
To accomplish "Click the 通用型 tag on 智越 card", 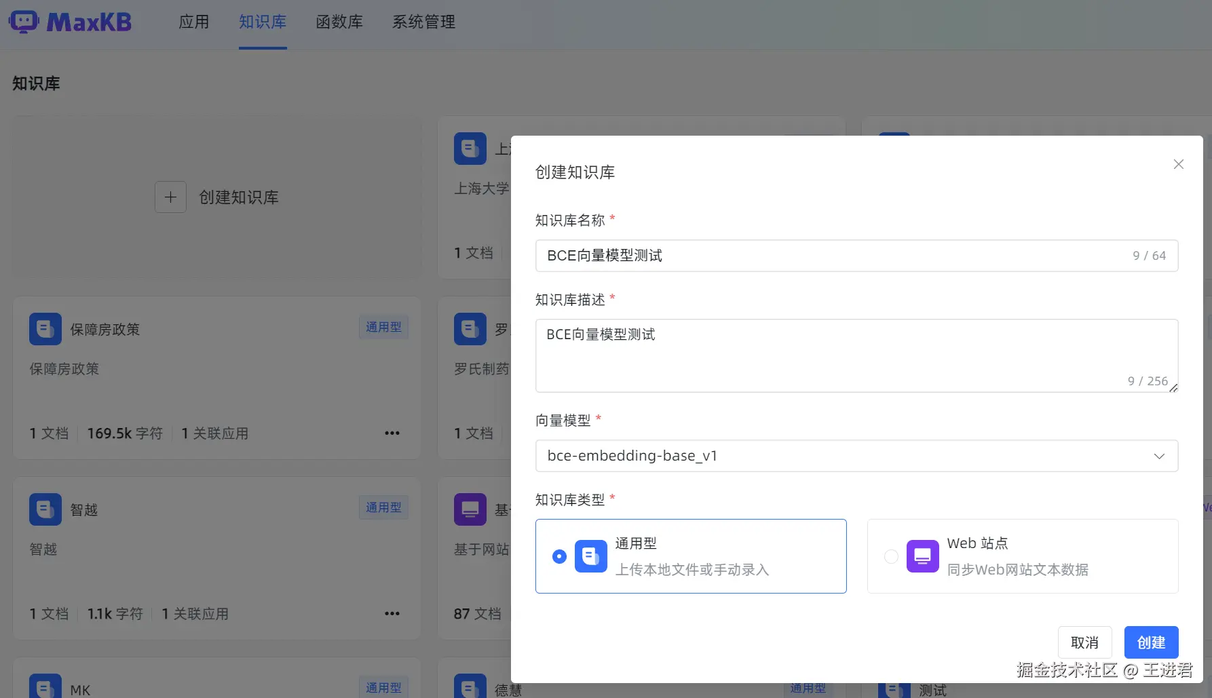I will tap(383, 507).
